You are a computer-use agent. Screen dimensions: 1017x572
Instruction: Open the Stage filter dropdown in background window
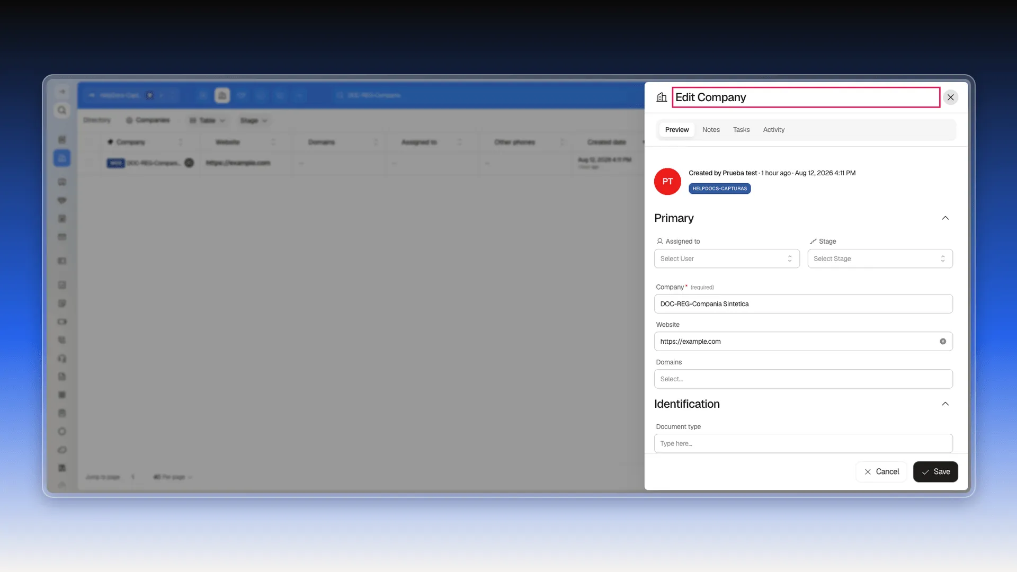tap(253, 121)
